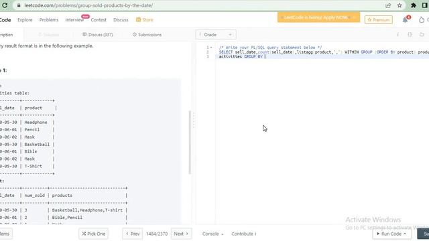429x241 pixels.
Task: Reset code with editor toolbar icon
Action: (x=422, y=34)
